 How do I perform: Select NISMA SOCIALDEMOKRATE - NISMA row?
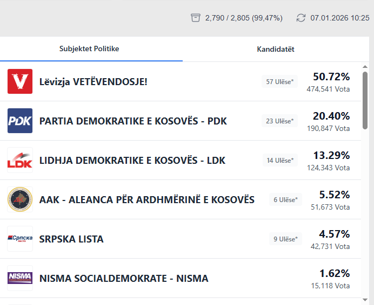point(124,279)
